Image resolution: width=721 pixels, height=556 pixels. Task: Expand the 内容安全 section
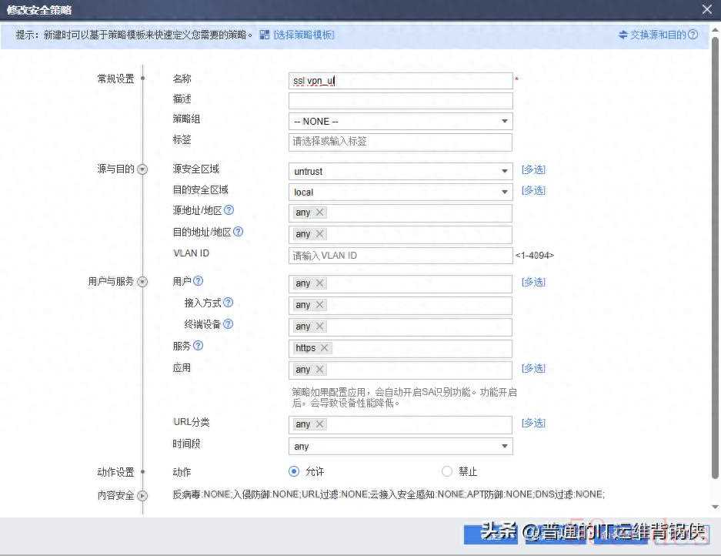click(142, 496)
